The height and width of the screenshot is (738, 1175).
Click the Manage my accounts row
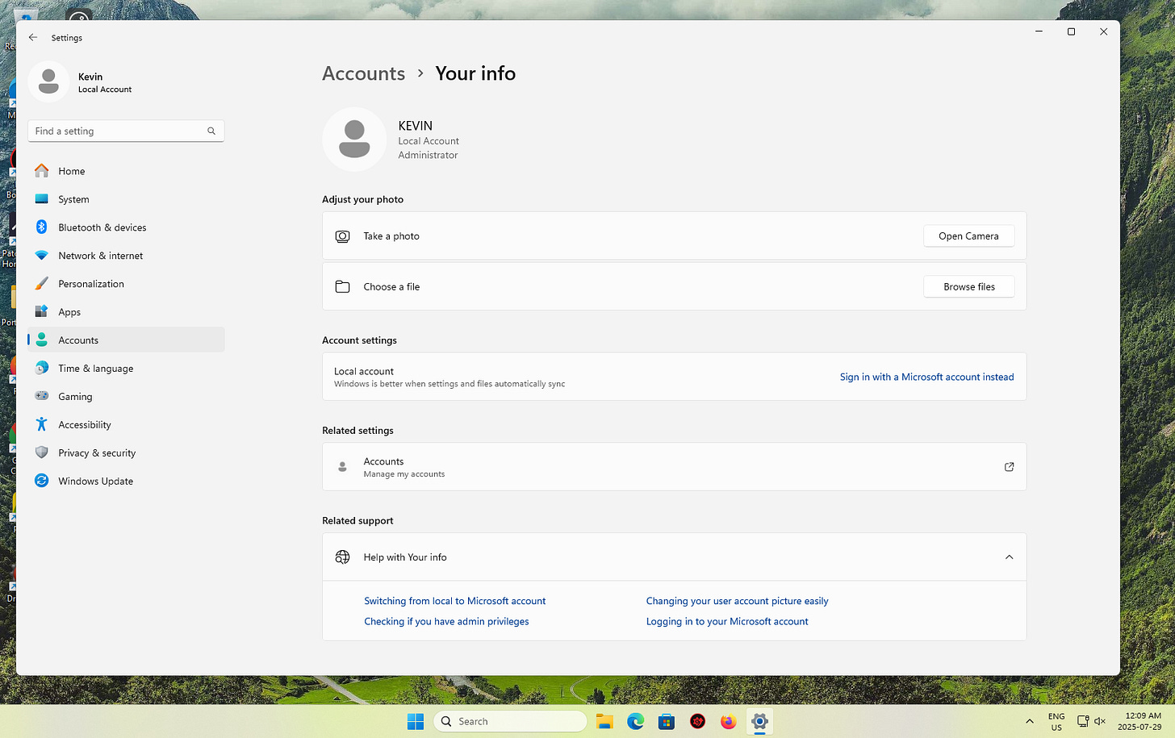click(674, 467)
